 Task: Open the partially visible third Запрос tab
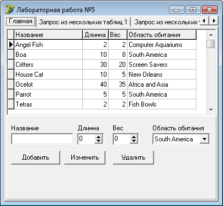[x=166, y=22]
